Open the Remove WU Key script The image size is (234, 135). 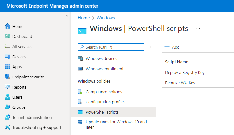coord(180,83)
